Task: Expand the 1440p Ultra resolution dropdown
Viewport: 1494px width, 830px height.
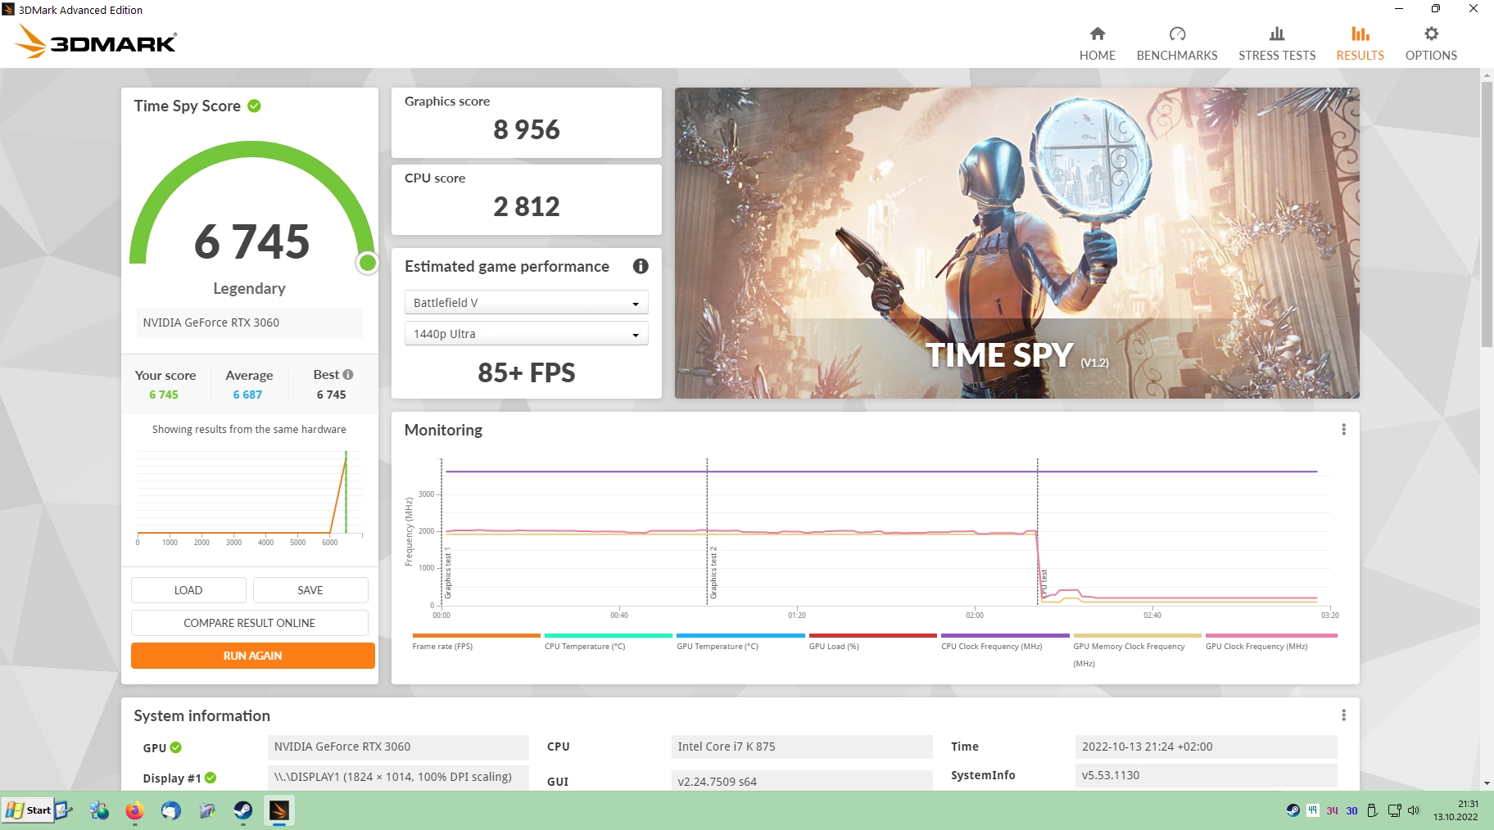Action: point(527,334)
